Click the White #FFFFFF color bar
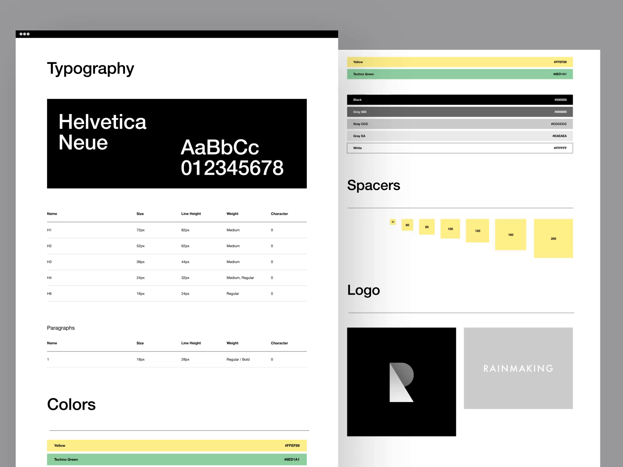Image resolution: width=623 pixels, height=467 pixels. 459,148
